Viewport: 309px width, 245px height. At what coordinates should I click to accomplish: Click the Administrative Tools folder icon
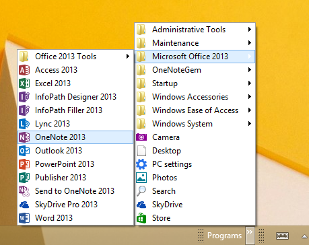pos(141,30)
